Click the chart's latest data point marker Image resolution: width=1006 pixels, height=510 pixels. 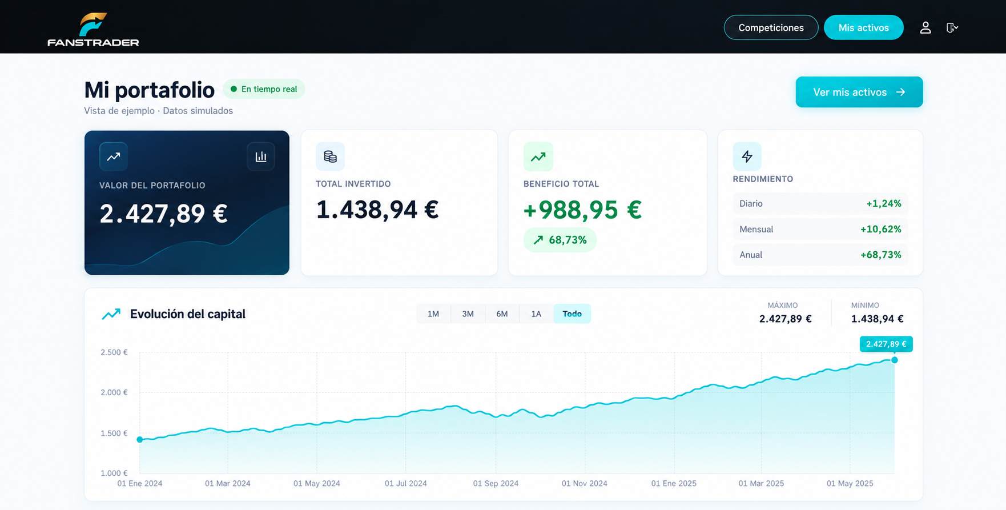(895, 360)
